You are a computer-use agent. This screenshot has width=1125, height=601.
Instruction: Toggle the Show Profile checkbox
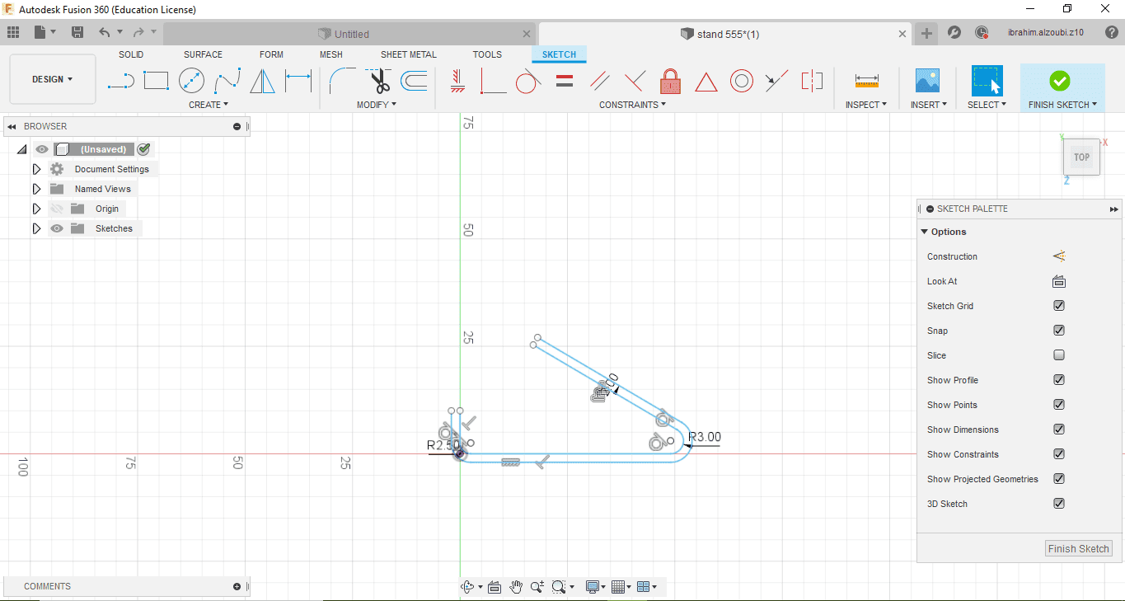click(1059, 380)
